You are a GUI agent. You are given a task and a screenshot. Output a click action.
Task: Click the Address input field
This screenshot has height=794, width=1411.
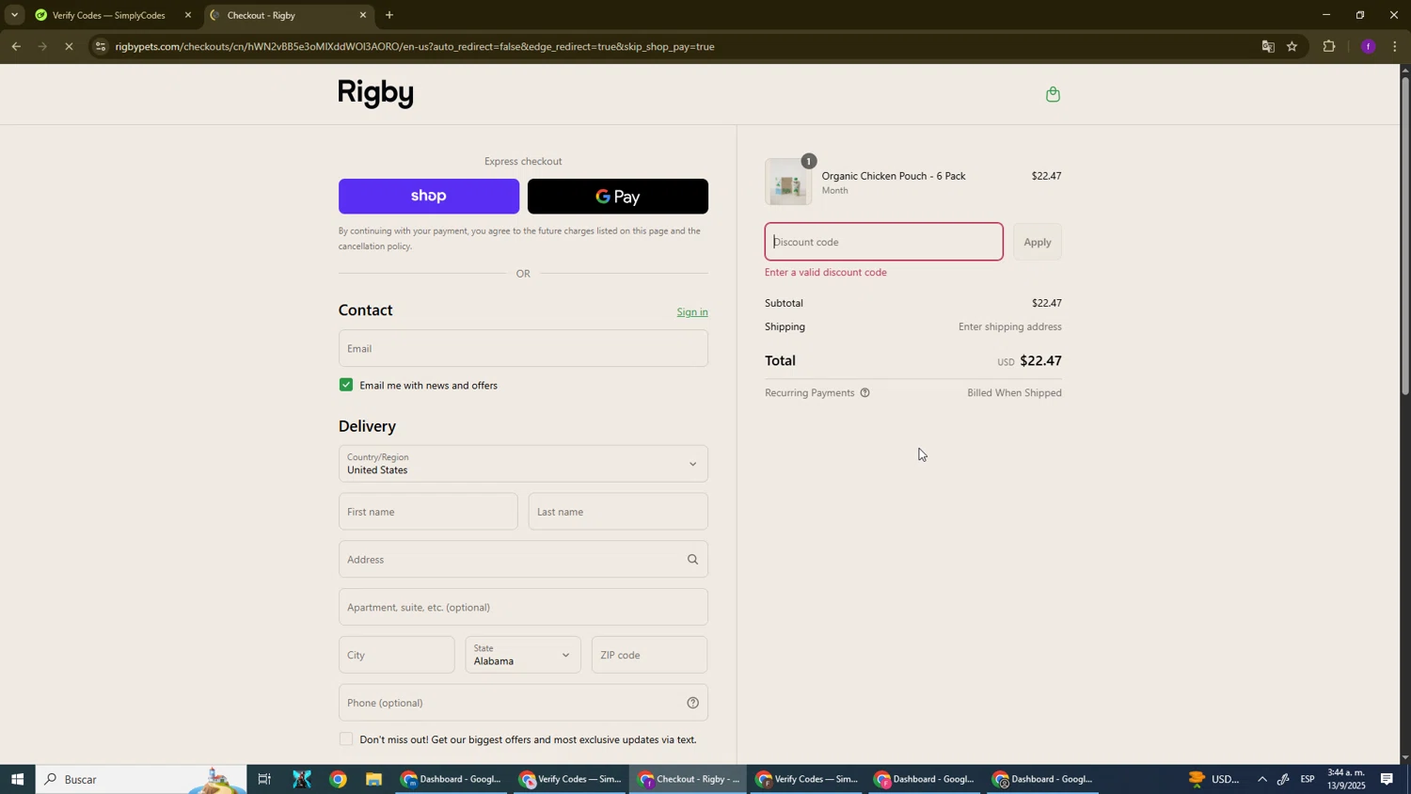523,560
